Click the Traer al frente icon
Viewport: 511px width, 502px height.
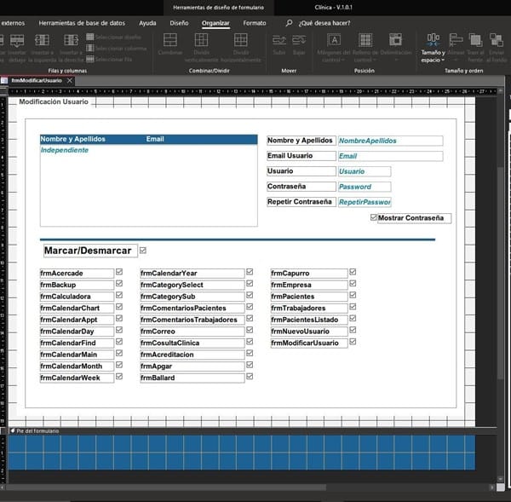click(x=477, y=41)
